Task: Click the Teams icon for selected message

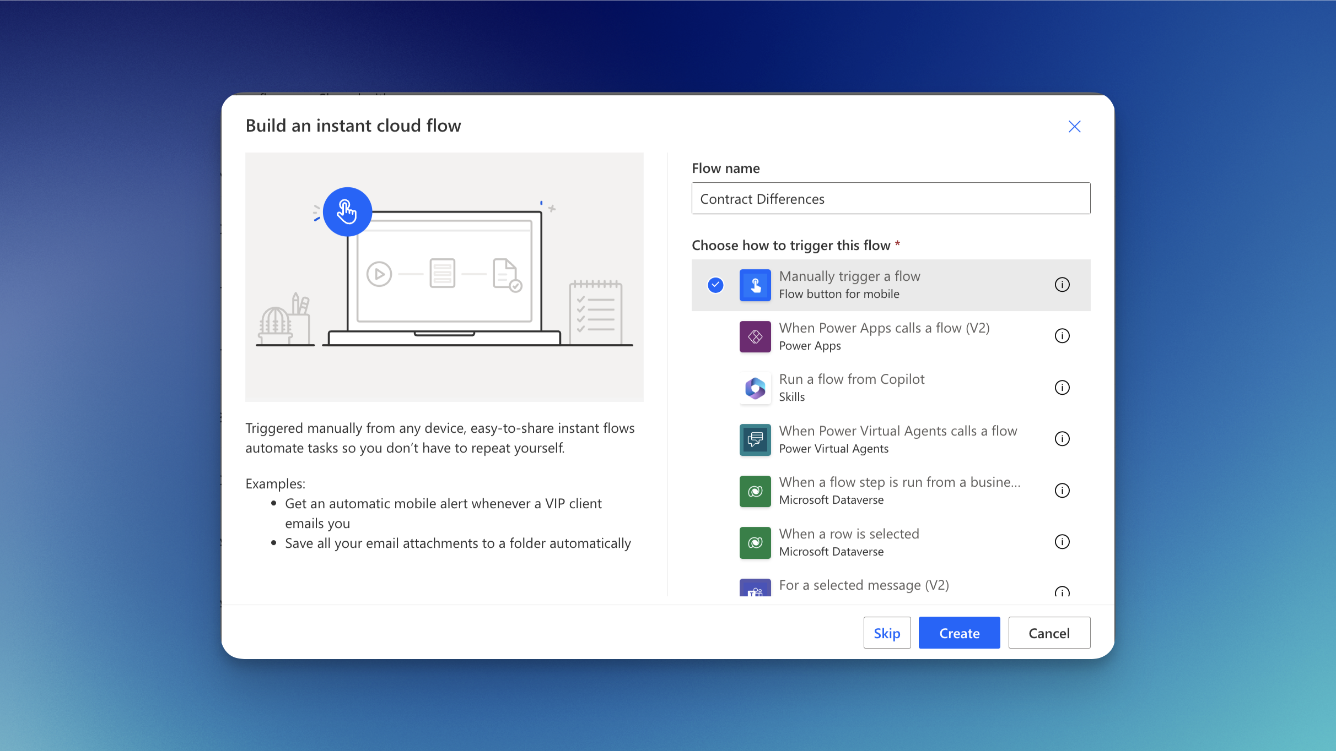Action: [755, 588]
